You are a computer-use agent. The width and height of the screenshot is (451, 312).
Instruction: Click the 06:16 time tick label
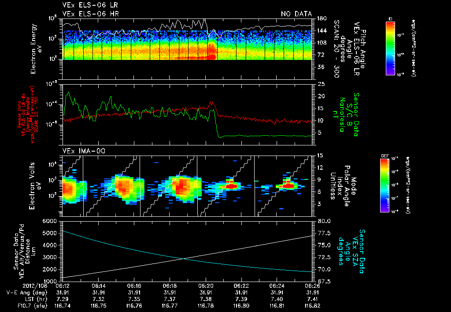point(134,286)
